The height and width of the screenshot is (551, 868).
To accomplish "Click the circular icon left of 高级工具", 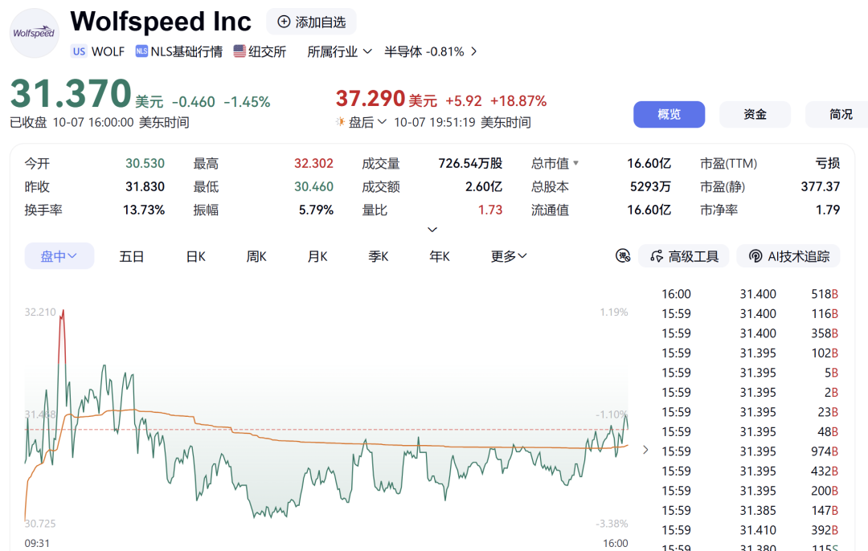I will click(x=623, y=256).
